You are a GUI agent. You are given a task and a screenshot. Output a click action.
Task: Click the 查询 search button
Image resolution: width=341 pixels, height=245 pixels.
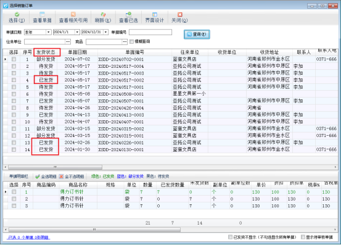point(197,35)
